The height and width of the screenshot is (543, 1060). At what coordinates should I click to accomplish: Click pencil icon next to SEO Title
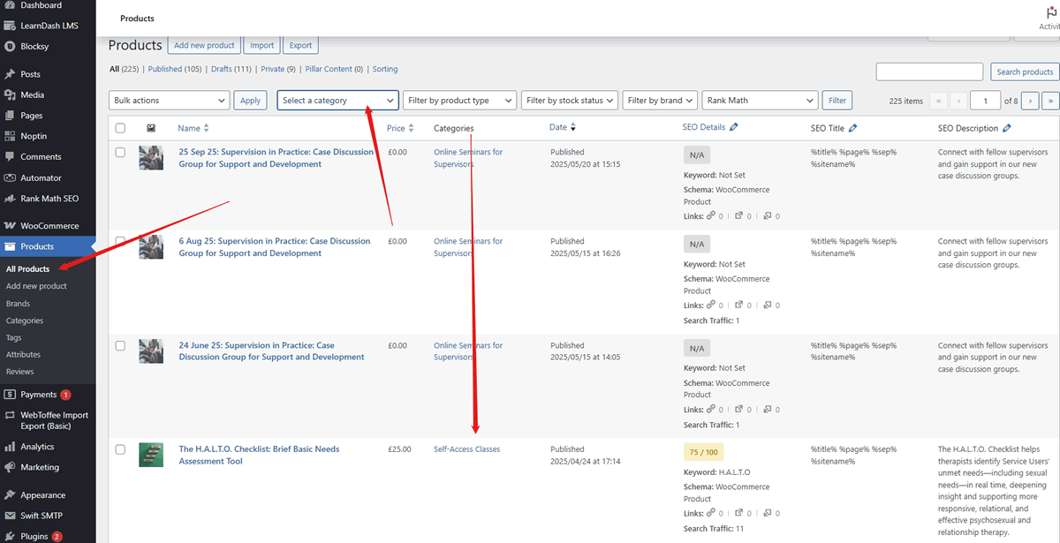pos(852,128)
